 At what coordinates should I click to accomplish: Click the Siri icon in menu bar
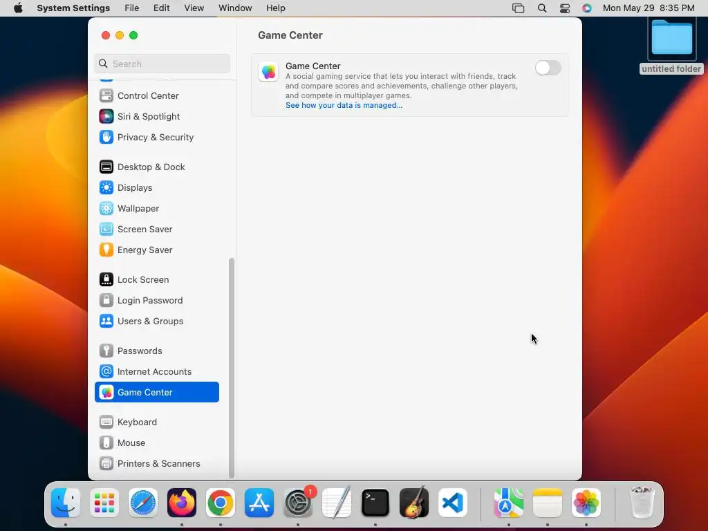pos(586,8)
